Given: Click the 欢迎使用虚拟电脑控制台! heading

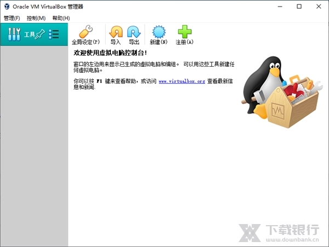Looking at the screenshot, I should 110,53.
